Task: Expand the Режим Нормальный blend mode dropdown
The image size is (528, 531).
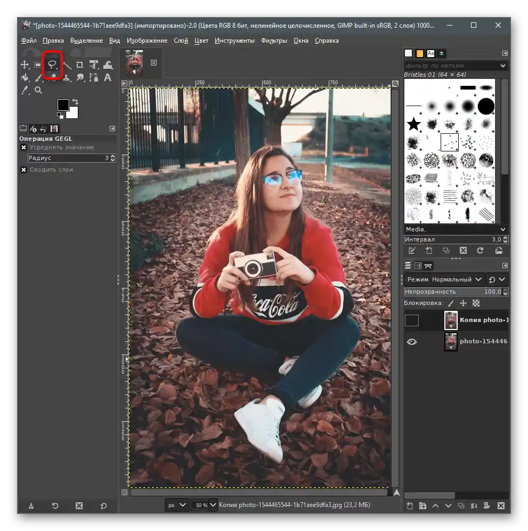Action: [x=444, y=279]
